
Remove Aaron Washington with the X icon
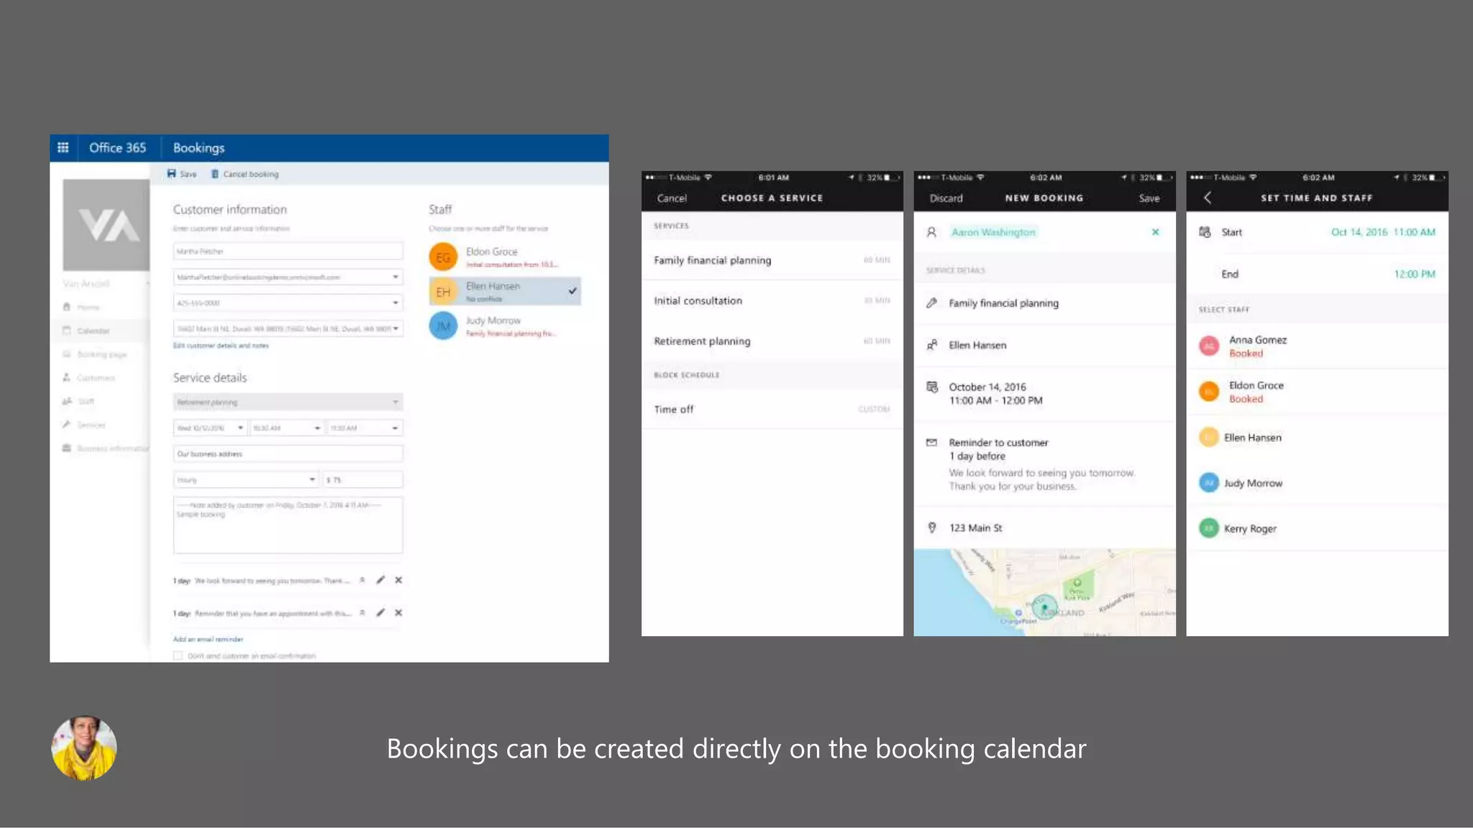(x=1155, y=232)
